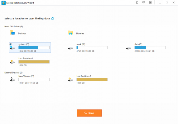The width and height of the screenshot is (178, 124).
Task: Click '10.00 GB' size text
Action: pos(80,83)
